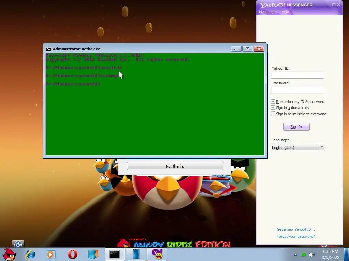Switch to the command prompt taskbar button
Image resolution: width=349 pixels, height=261 pixels.
point(115,254)
